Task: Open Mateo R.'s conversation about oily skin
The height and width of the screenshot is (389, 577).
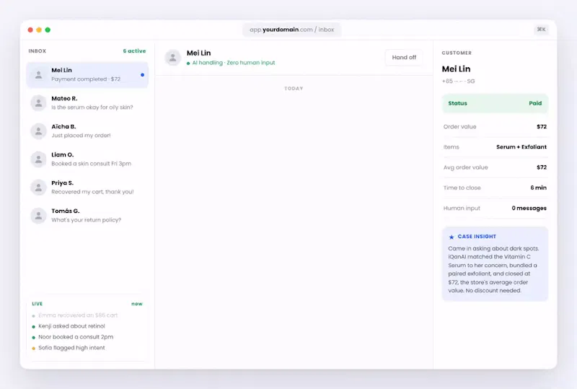Action: pos(87,102)
